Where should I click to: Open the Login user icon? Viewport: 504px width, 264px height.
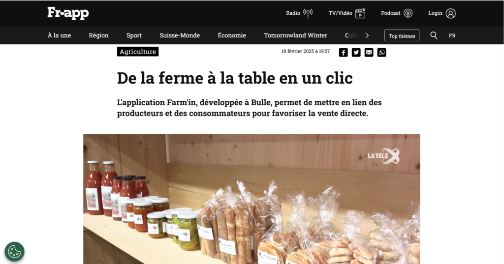coord(451,13)
